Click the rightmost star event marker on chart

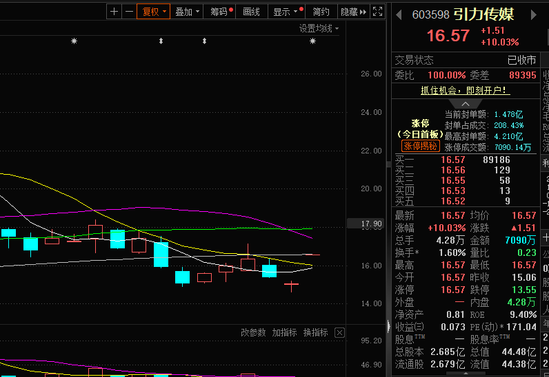(312, 42)
